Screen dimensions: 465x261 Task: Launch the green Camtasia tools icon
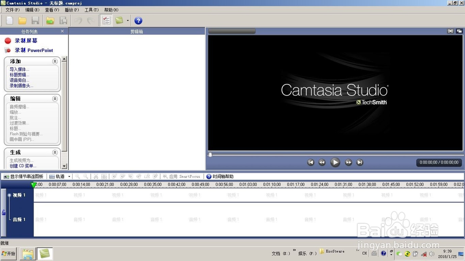[x=119, y=20]
